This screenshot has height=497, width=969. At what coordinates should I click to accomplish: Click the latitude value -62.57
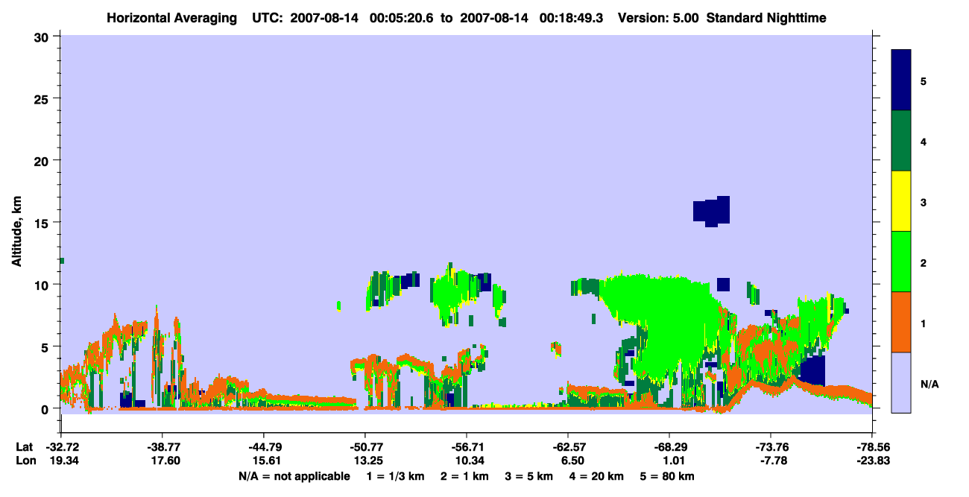click(568, 447)
